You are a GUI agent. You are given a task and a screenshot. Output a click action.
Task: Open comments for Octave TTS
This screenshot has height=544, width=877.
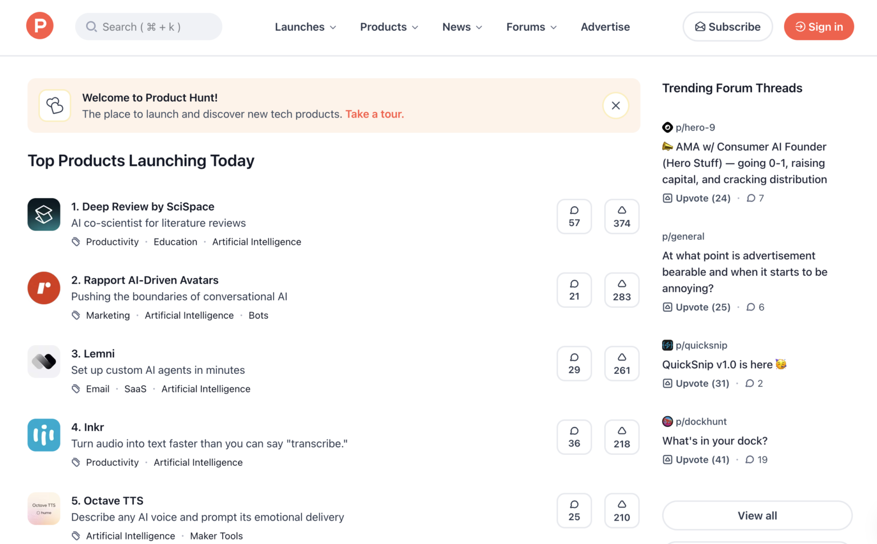coord(574,510)
